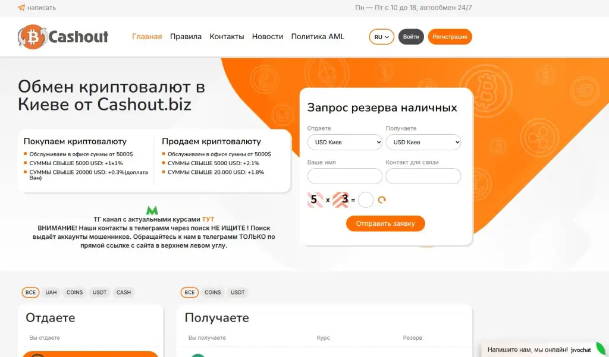Open the Правила page

click(186, 36)
